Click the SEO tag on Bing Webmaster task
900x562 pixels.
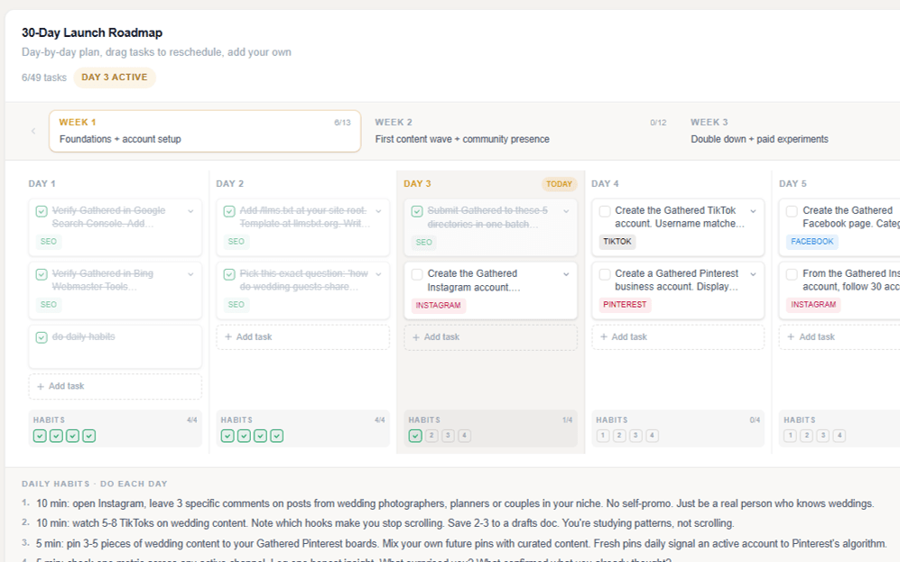[x=48, y=305]
